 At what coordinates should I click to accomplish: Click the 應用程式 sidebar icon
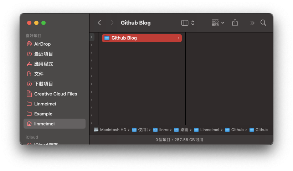29,64
